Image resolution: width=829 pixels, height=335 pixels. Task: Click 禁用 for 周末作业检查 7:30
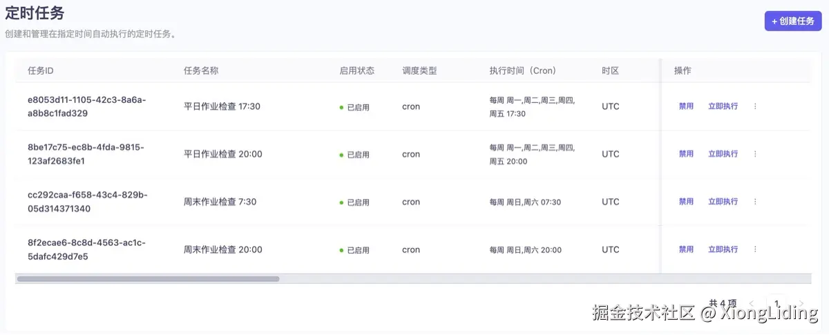coord(686,202)
